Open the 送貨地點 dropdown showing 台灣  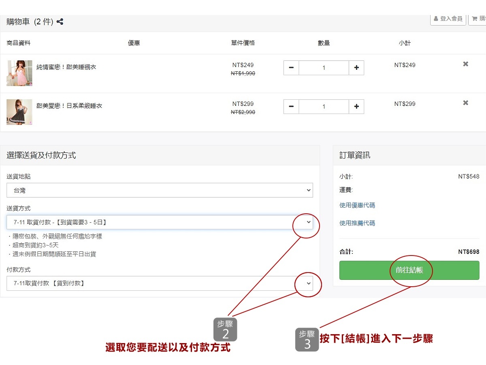(x=160, y=190)
